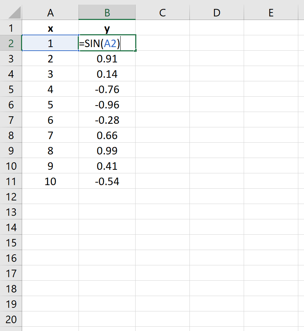Click the Select All corner triangle
The height and width of the screenshot is (331, 304).
pyautogui.click(x=14, y=13)
